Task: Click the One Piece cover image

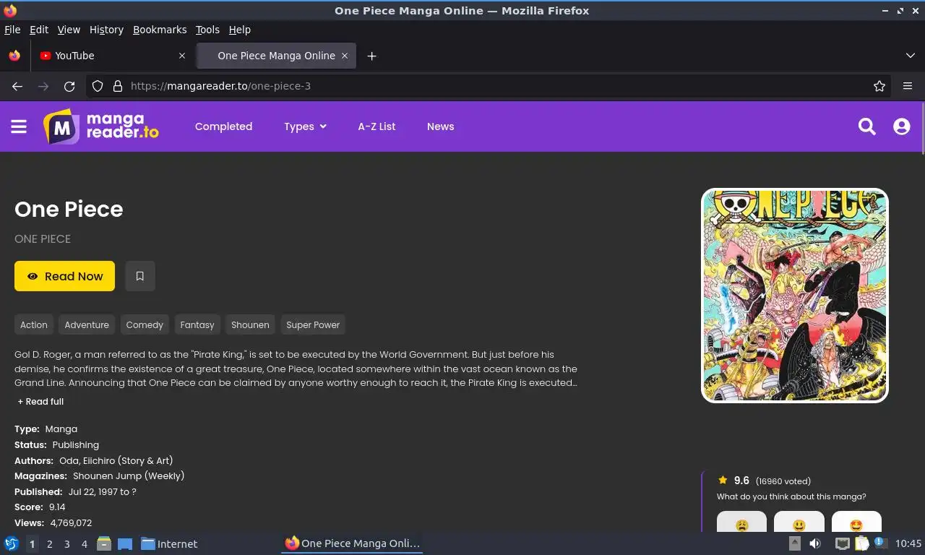Action: coord(795,296)
